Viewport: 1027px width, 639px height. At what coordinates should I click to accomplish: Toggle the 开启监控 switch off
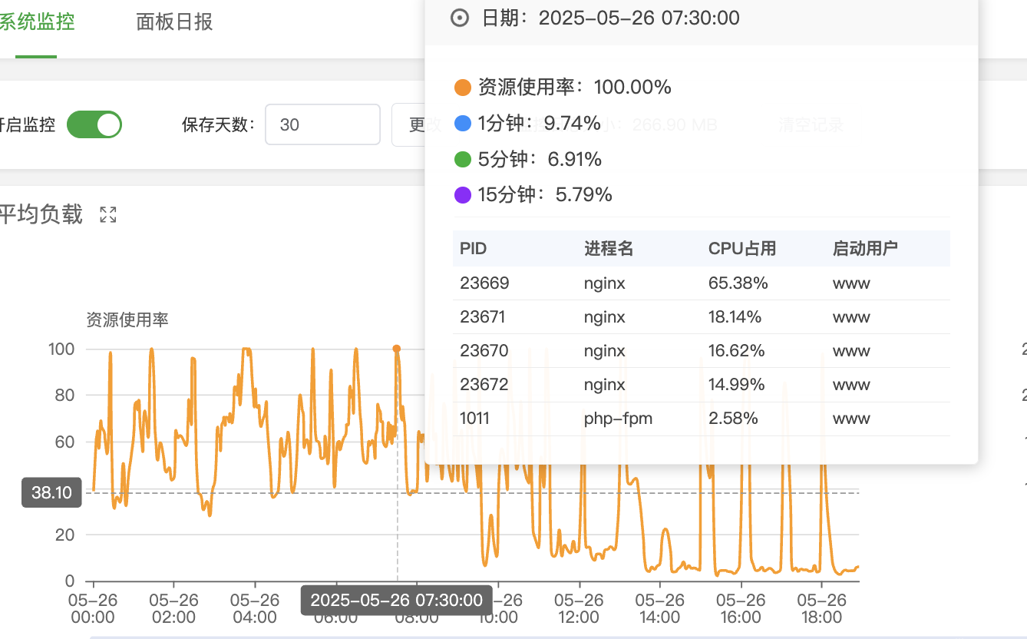coord(94,124)
